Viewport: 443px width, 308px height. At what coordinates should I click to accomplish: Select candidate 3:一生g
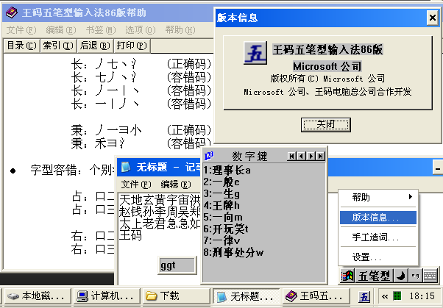pos(221,194)
